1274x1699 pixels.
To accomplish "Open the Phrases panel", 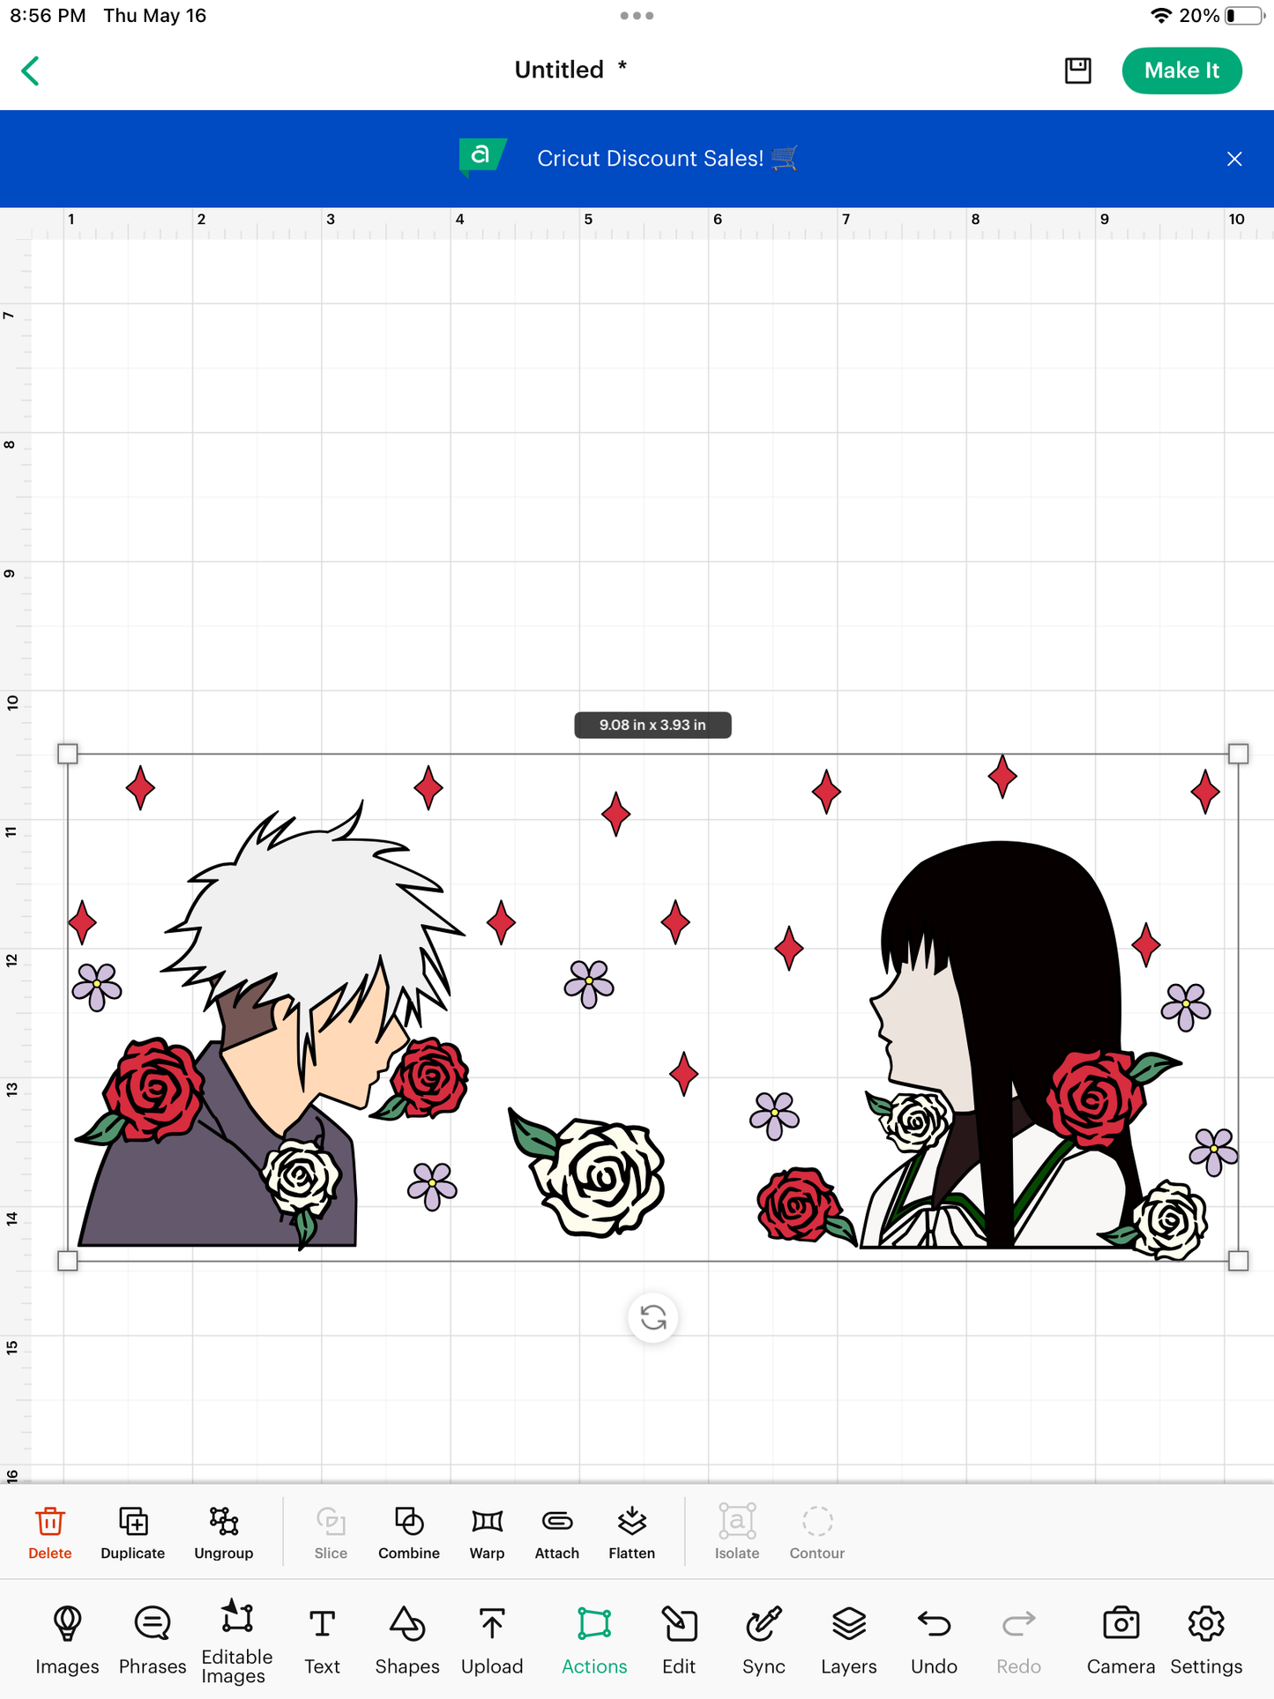I will click(x=153, y=1639).
